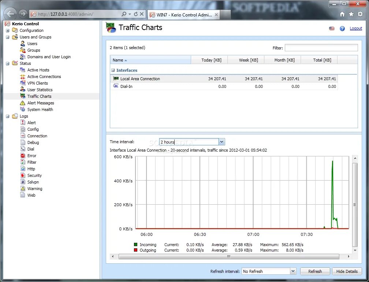
Task: Switch to the WIN7 Kerio Control tab
Action: click(x=184, y=15)
